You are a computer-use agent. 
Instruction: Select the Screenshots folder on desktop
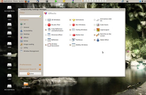coord(26,84)
